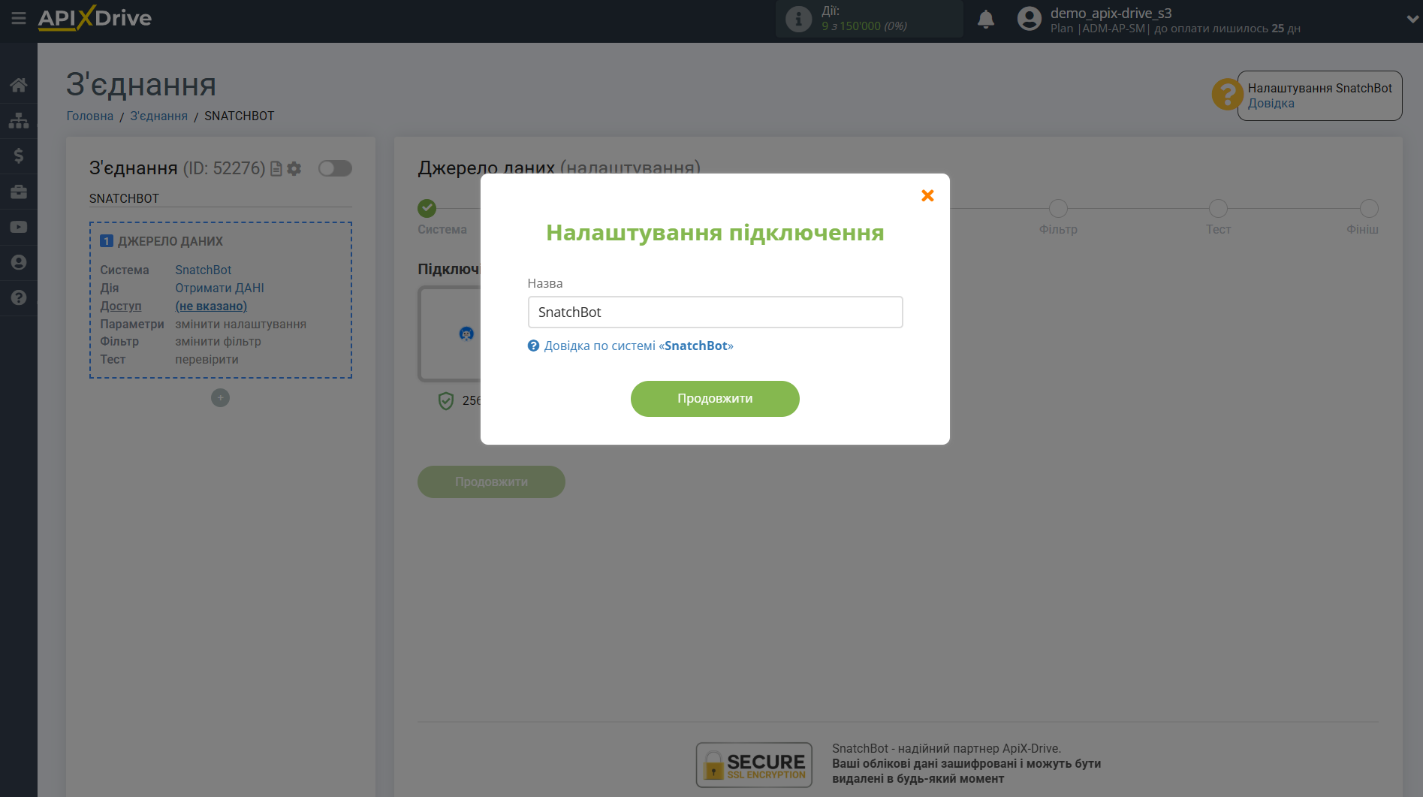The width and height of the screenshot is (1423, 797).
Task: Go to З'єднання breadcrumb link
Action: tap(158, 116)
